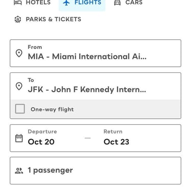This screenshot has width=191, height=191.
Task: Toggle the One-way flight label
Action: [x=52, y=110]
